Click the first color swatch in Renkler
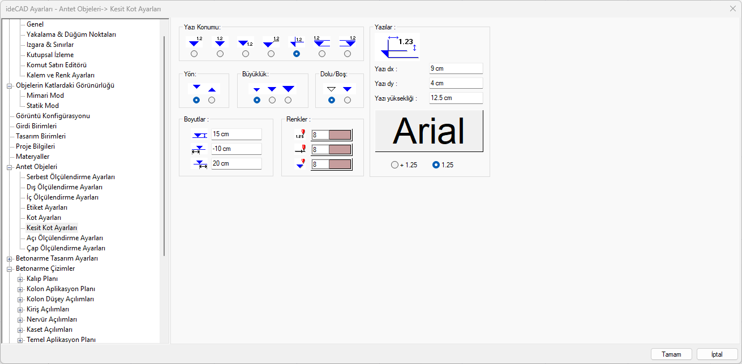This screenshot has height=364, width=742. 340,135
